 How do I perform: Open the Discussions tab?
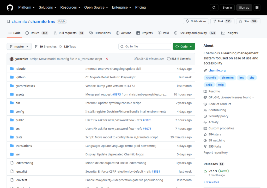(x=100, y=33)
